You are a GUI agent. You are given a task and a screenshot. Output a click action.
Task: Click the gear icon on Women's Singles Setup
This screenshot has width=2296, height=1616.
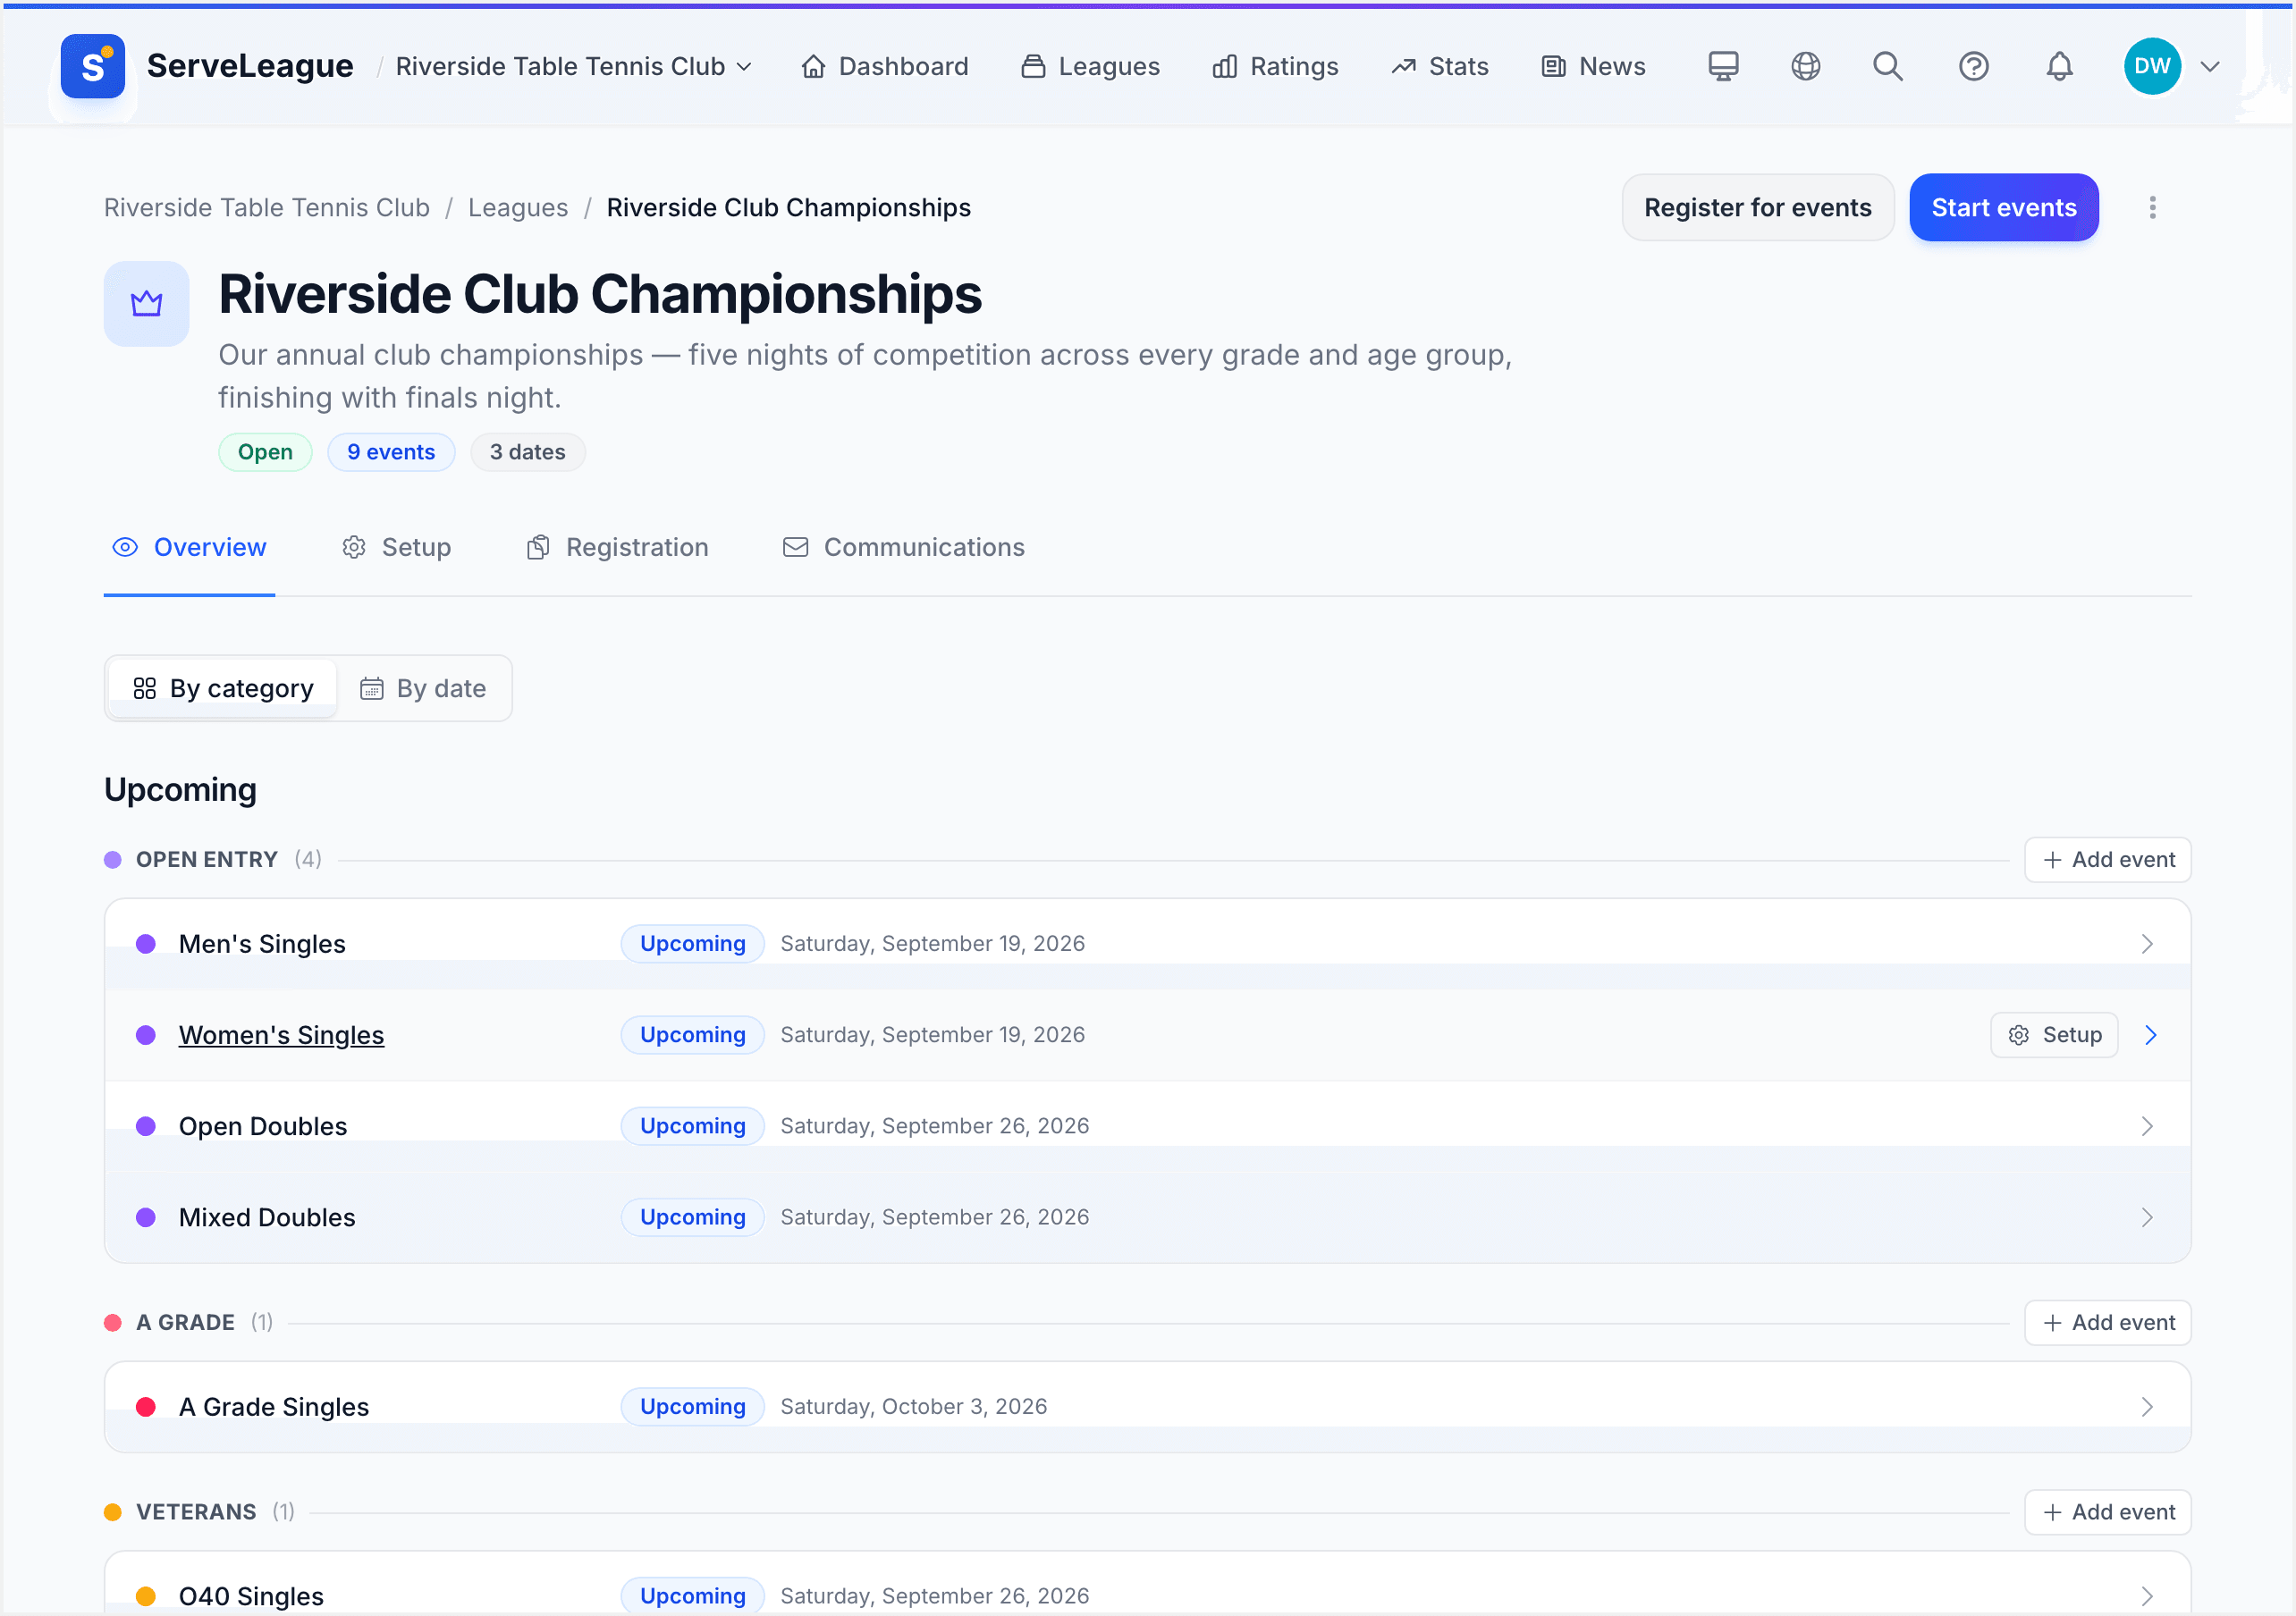(2018, 1035)
